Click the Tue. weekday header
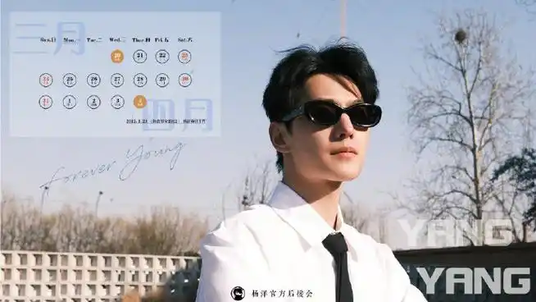This screenshot has height=302, width=536. (94, 40)
